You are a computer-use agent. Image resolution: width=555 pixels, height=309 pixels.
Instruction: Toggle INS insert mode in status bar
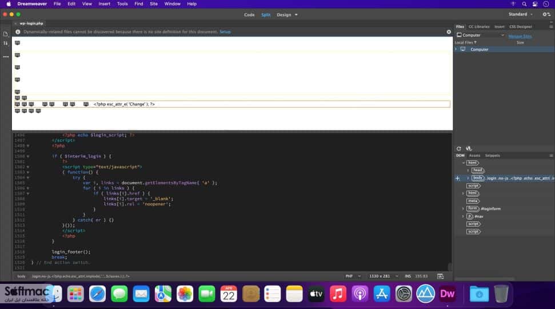(x=408, y=276)
